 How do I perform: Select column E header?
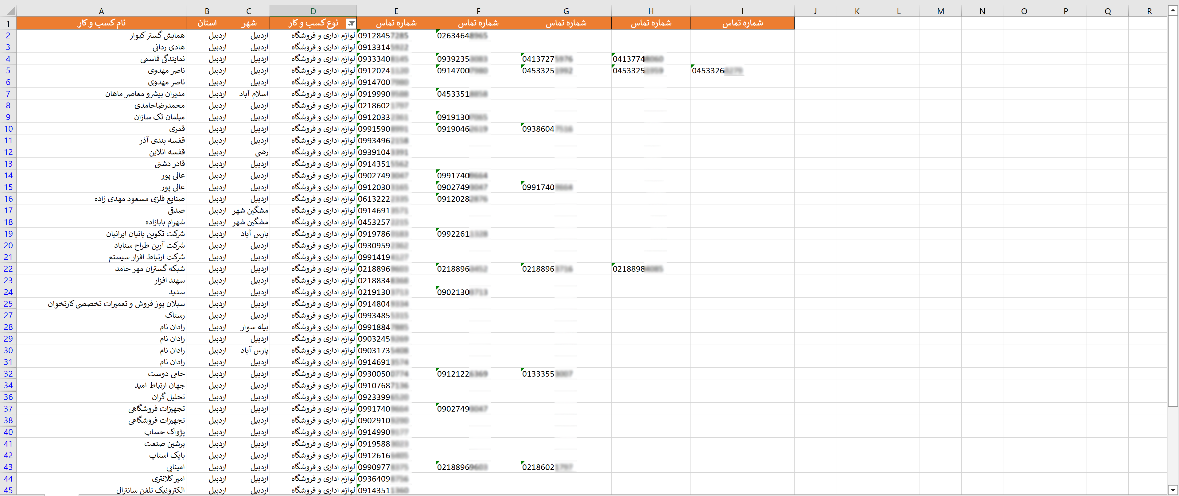click(396, 11)
